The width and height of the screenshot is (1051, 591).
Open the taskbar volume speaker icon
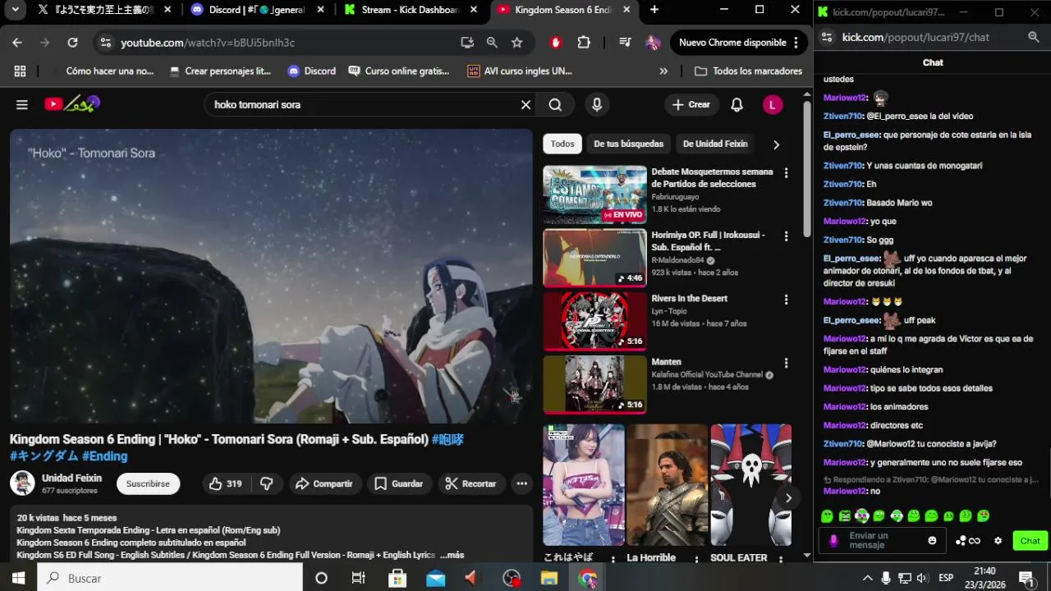point(921,578)
